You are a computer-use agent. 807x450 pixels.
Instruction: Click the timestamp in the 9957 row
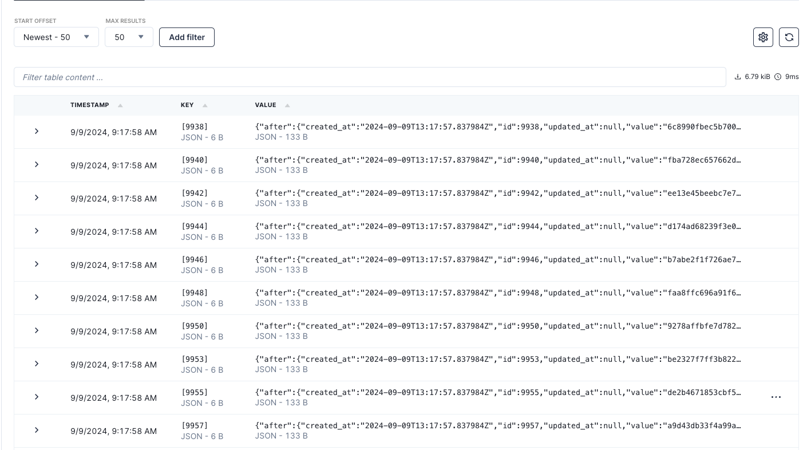(x=113, y=431)
